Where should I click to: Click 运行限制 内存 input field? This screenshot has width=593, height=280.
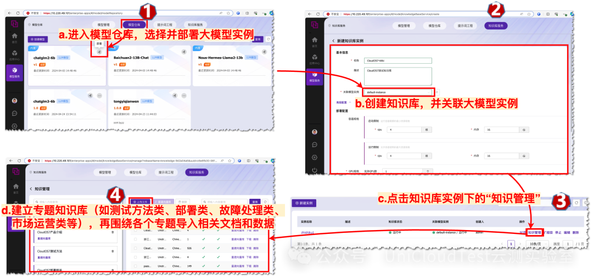pos(502,156)
